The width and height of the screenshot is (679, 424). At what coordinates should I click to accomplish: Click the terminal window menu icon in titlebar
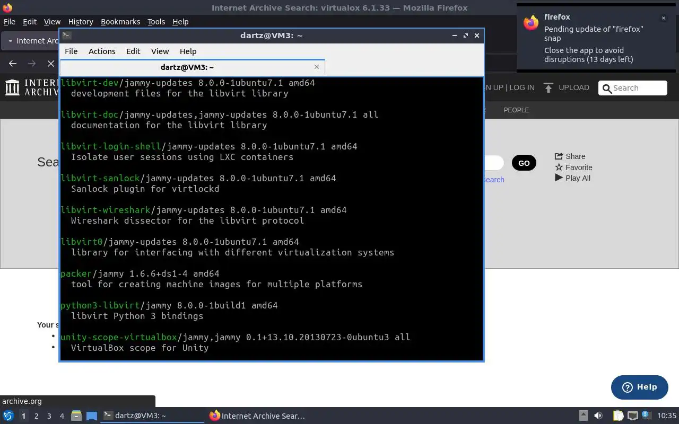click(67, 36)
